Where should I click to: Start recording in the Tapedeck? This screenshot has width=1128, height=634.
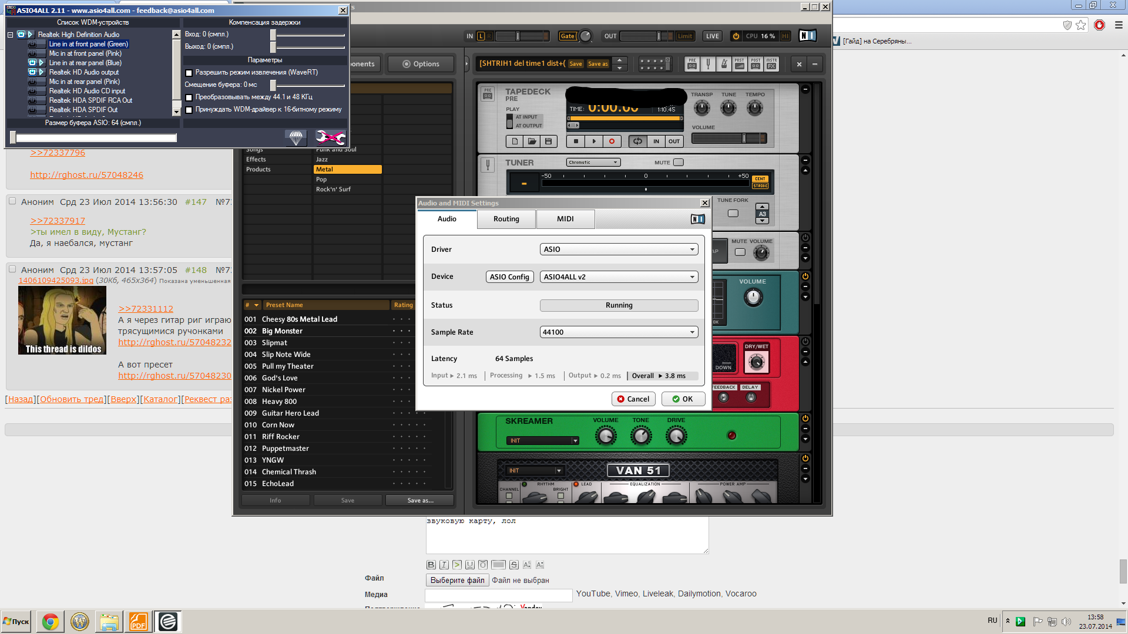click(x=612, y=141)
